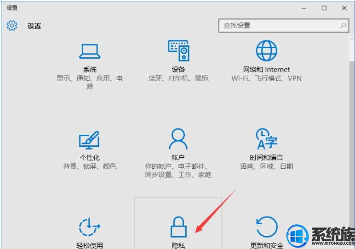
Task: Minimize the Settings window
Action: (304, 8)
